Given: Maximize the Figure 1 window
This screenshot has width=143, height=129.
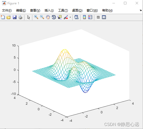Looking at the screenshot, I should pos(125,3).
